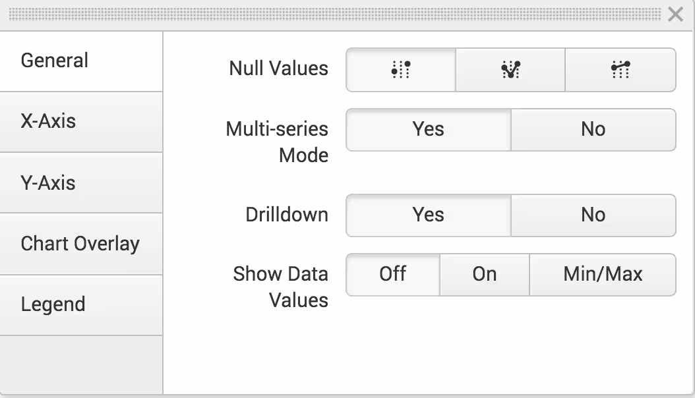Click the Drilldown label text

[286, 215]
